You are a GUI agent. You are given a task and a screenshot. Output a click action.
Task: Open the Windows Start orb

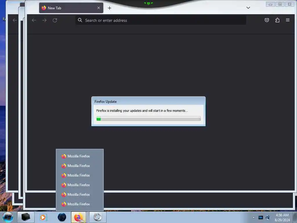8,217
